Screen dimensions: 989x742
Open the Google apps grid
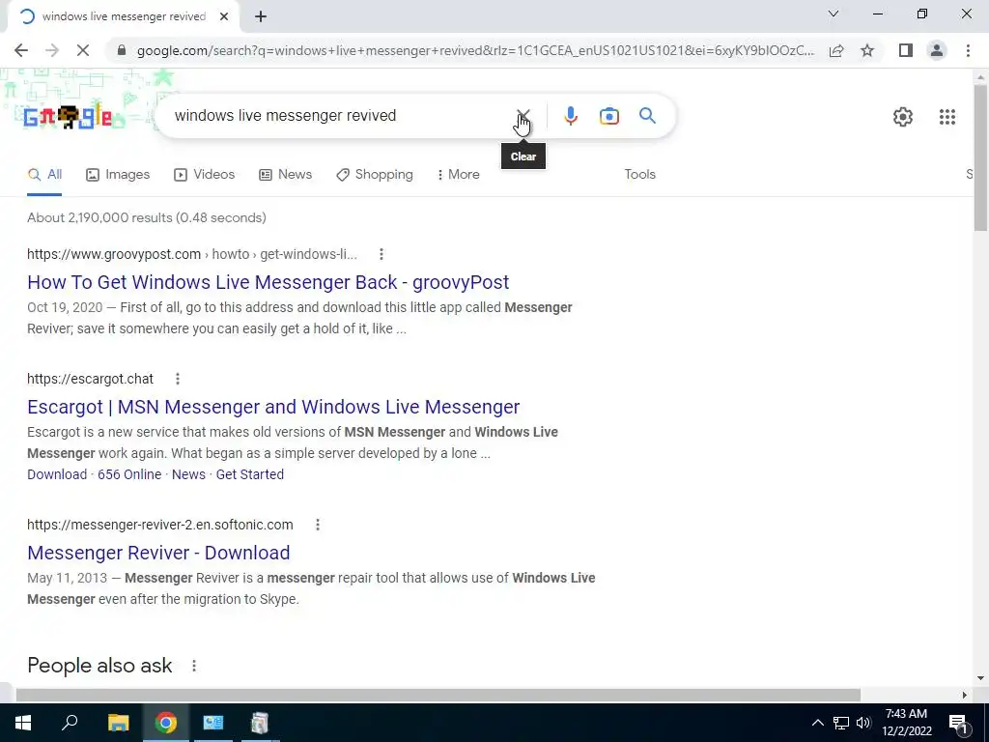[x=947, y=117]
